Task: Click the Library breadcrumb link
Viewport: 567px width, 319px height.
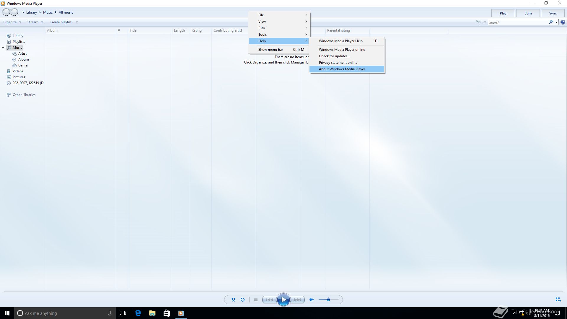Action: coord(32,12)
